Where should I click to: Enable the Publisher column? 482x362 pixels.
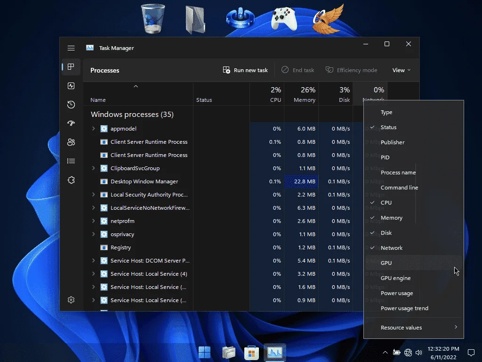tap(413, 142)
